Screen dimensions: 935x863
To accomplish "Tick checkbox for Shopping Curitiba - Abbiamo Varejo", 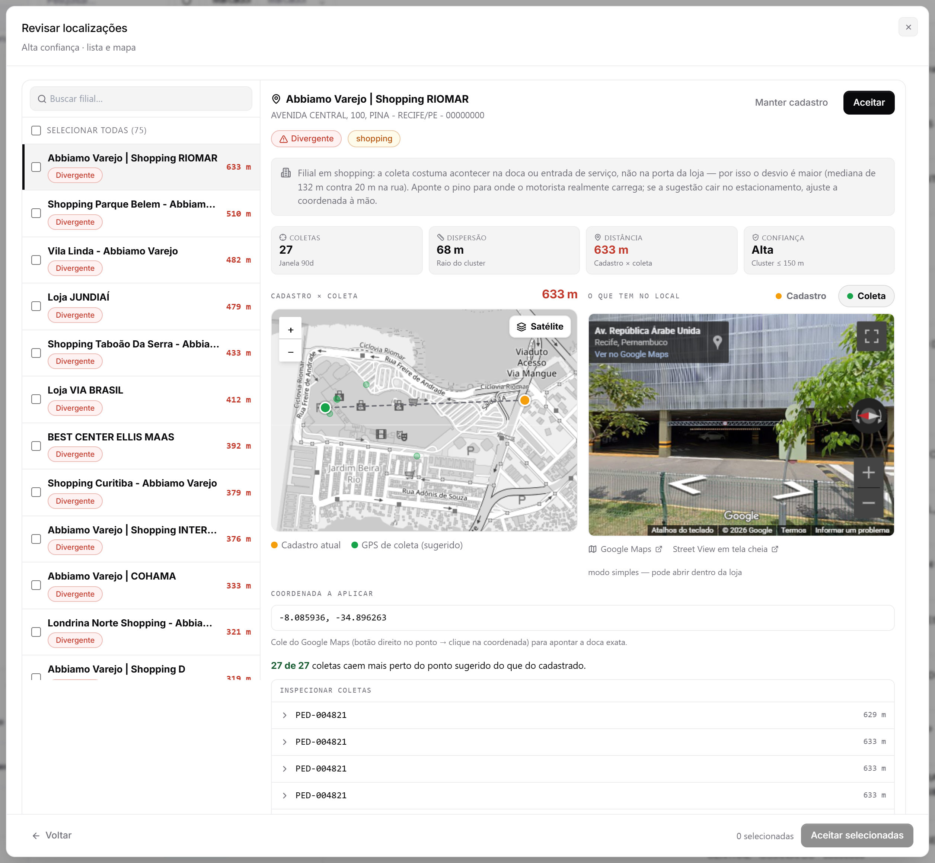I will (x=36, y=492).
